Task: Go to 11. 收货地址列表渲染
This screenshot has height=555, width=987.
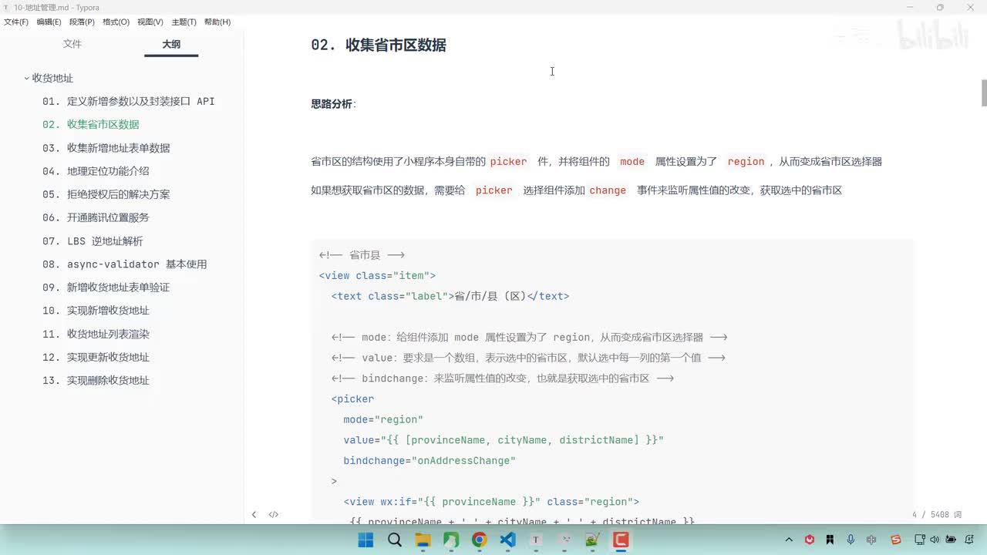Action: 96,334
